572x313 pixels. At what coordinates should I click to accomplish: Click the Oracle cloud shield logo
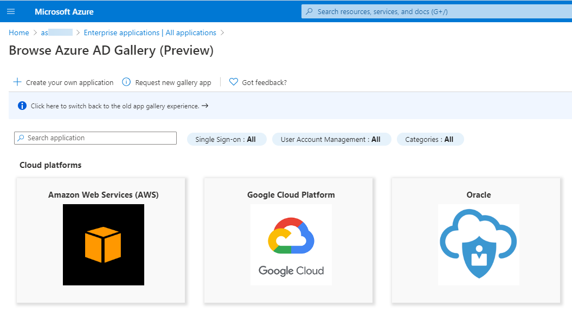pos(479,244)
